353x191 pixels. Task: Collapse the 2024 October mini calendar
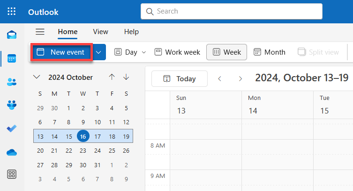(x=37, y=77)
